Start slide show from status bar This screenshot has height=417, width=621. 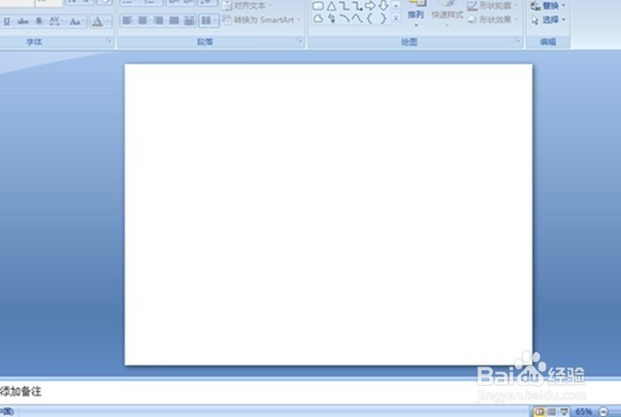[x=565, y=412]
